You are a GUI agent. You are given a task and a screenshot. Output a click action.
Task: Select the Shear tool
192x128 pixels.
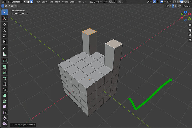click(4, 124)
